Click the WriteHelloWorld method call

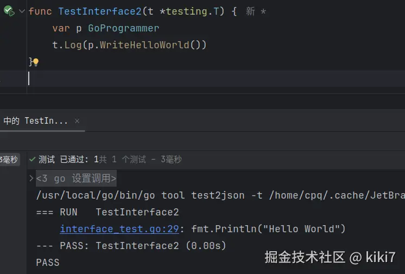(x=144, y=45)
